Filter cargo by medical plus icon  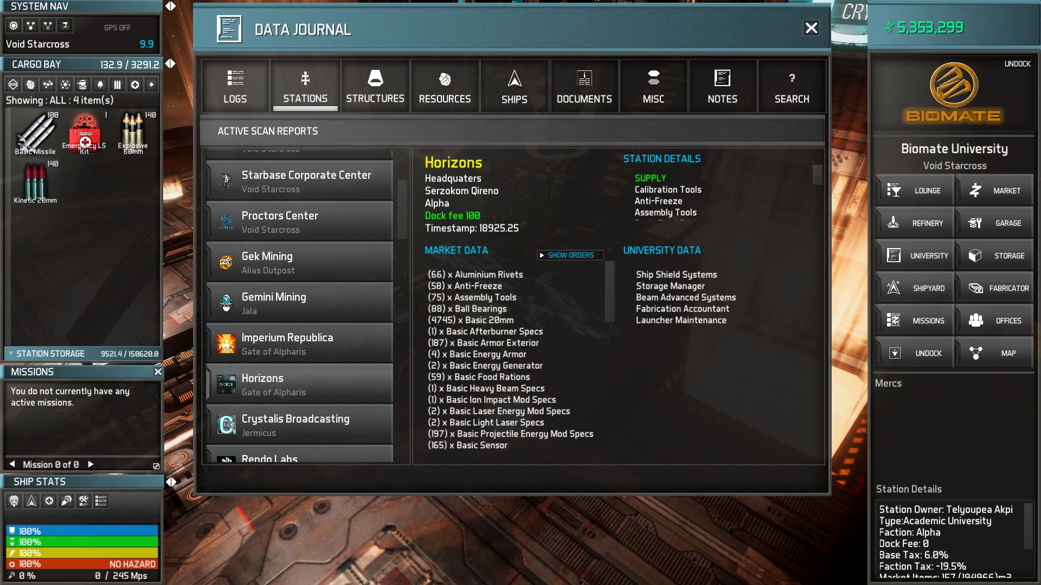click(x=135, y=84)
